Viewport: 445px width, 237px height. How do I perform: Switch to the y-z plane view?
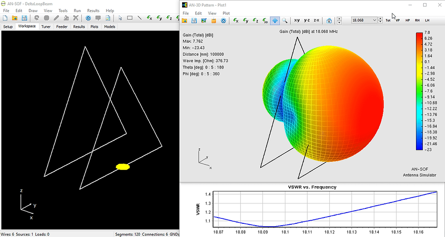click(x=307, y=20)
